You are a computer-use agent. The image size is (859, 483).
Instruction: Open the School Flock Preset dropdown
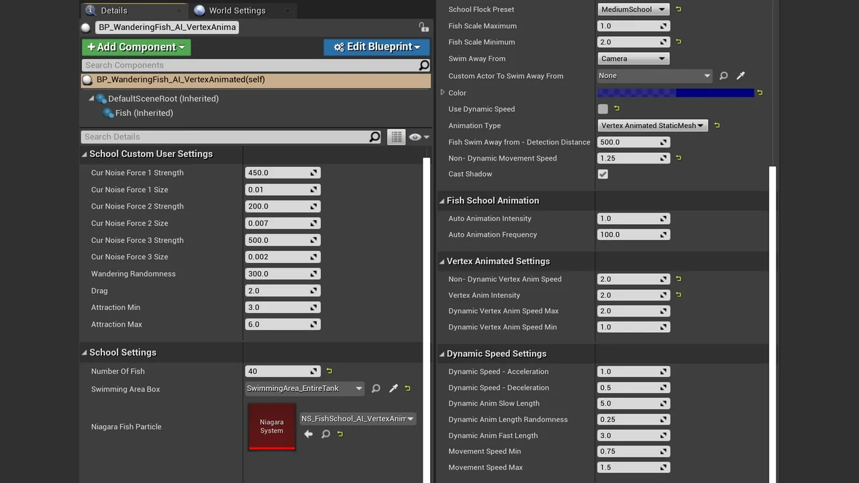pos(632,9)
